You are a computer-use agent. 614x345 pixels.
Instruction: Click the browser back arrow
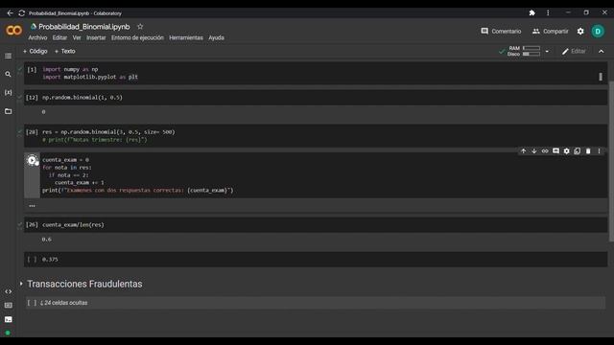(x=11, y=12)
